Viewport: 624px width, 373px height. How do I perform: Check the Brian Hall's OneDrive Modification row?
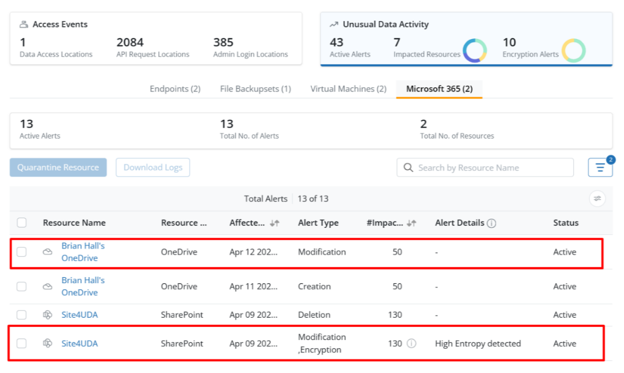pos(22,252)
